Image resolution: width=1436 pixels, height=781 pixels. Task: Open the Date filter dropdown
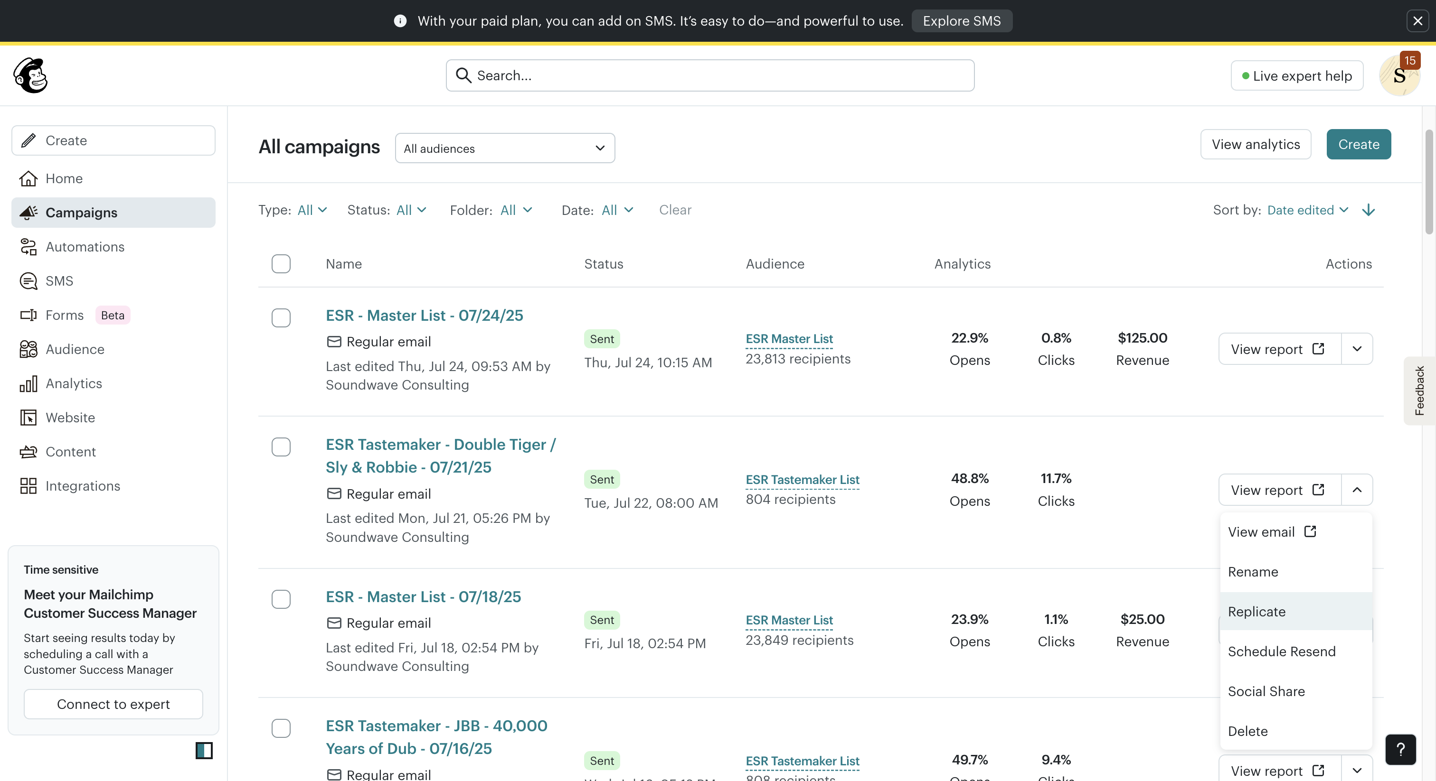pos(617,210)
